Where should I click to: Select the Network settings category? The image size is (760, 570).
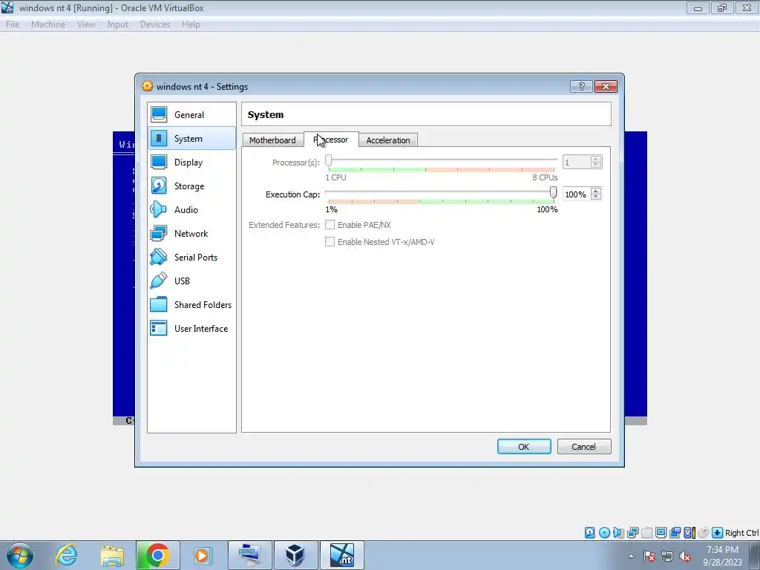click(x=191, y=234)
